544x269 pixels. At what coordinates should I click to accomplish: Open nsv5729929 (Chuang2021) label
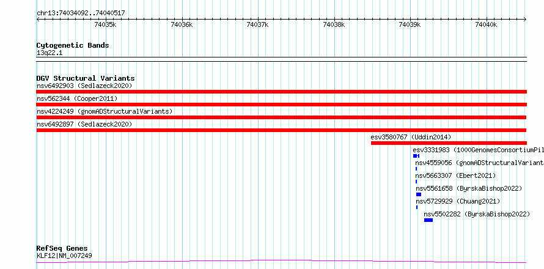458,201
